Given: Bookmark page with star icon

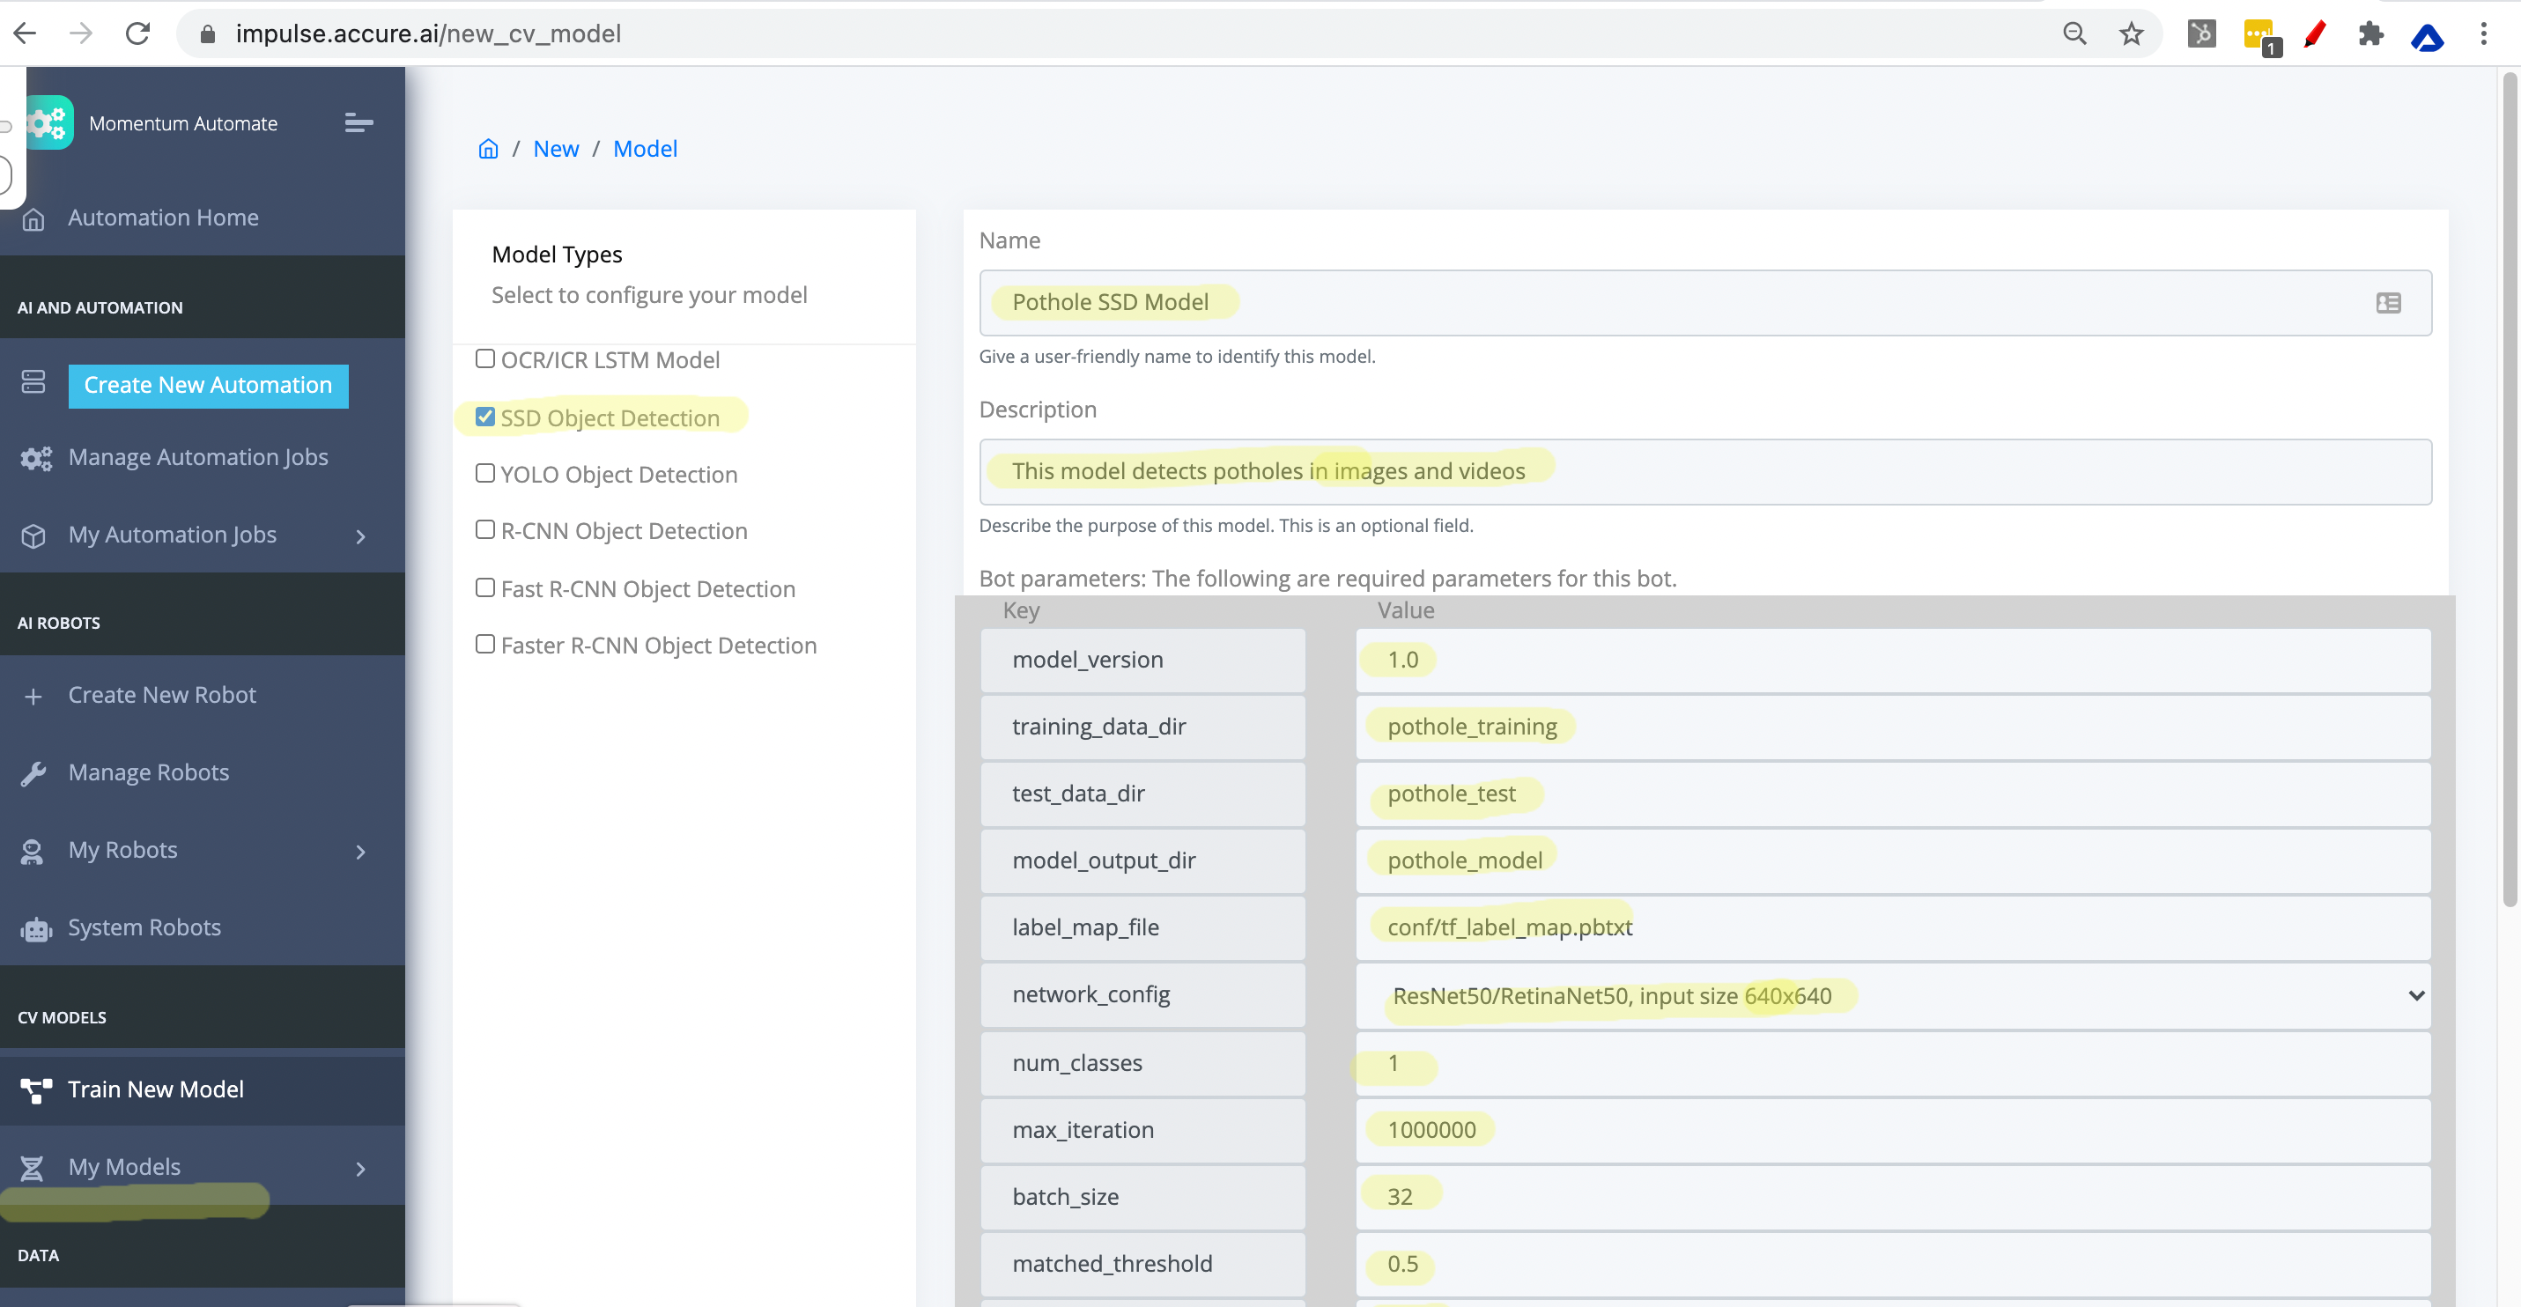Looking at the screenshot, I should (2131, 34).
